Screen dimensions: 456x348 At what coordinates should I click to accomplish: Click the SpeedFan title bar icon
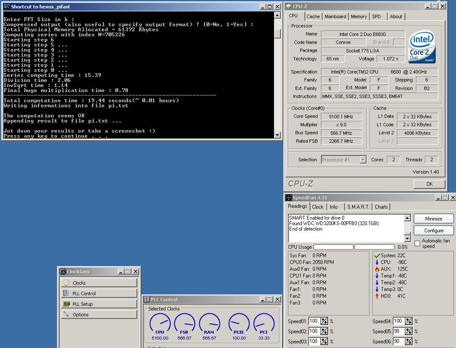(289, 198)
